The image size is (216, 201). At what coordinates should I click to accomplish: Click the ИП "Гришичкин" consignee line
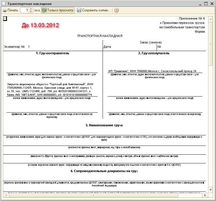pos(152,71)
